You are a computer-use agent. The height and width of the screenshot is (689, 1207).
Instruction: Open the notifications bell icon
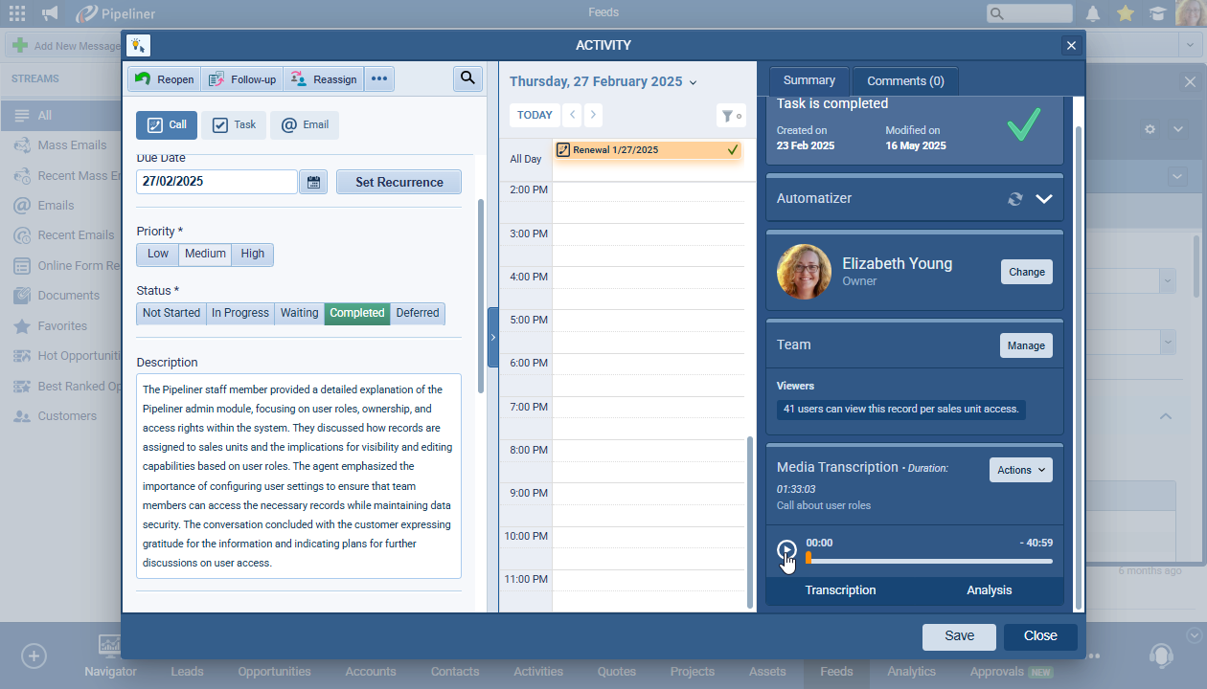(1093, 13)
